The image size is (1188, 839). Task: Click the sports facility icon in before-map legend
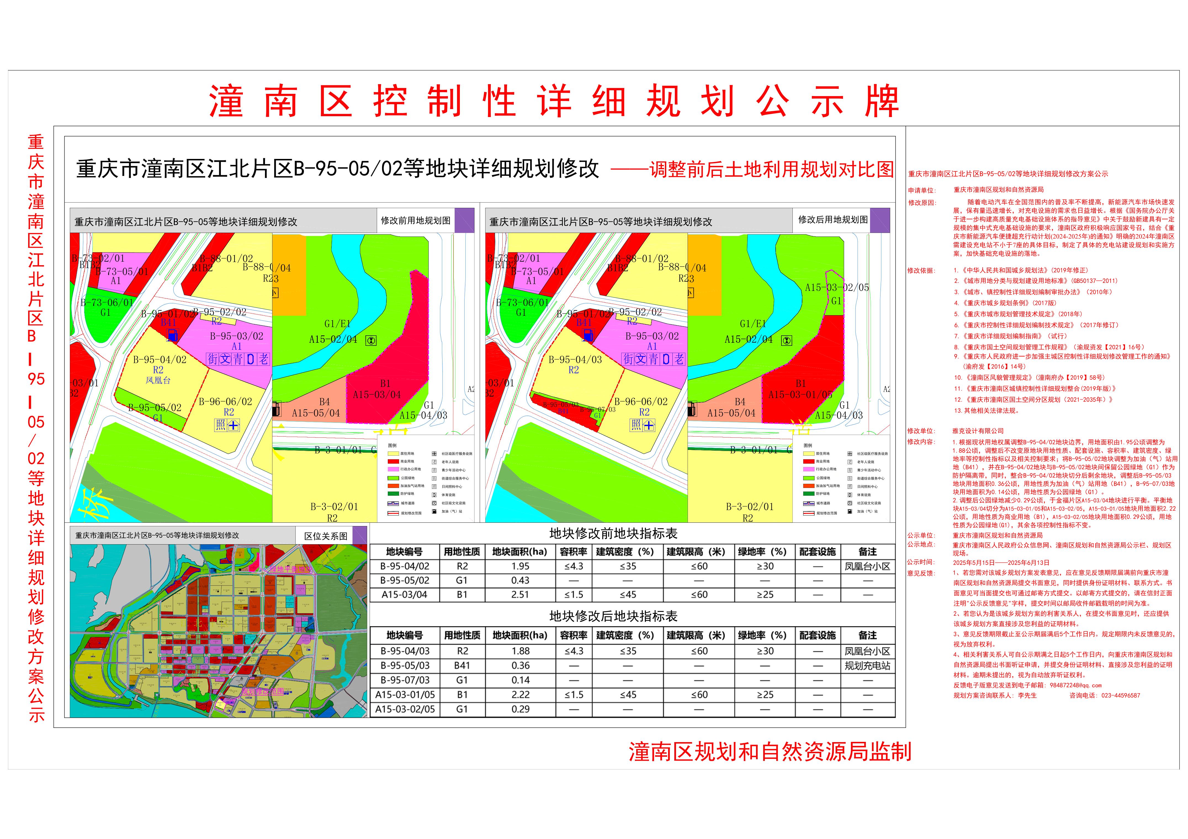(x=434, y=495)
